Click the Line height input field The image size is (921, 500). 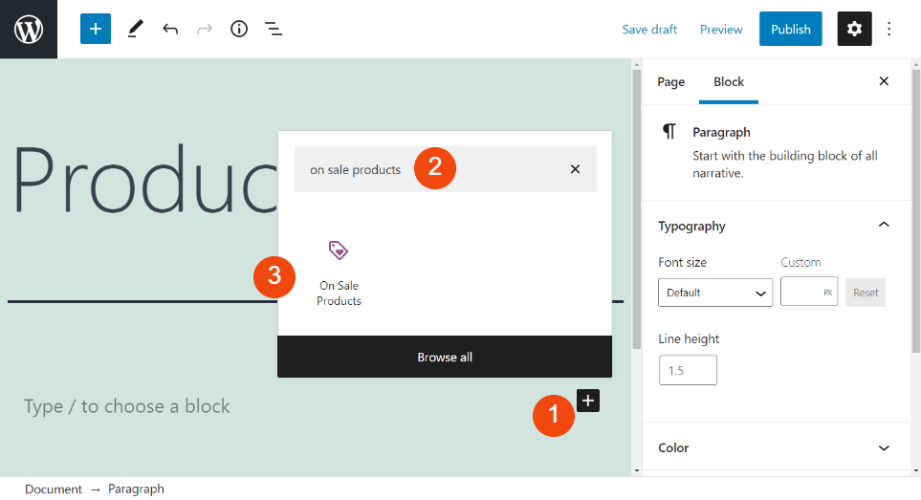point(688,370)
